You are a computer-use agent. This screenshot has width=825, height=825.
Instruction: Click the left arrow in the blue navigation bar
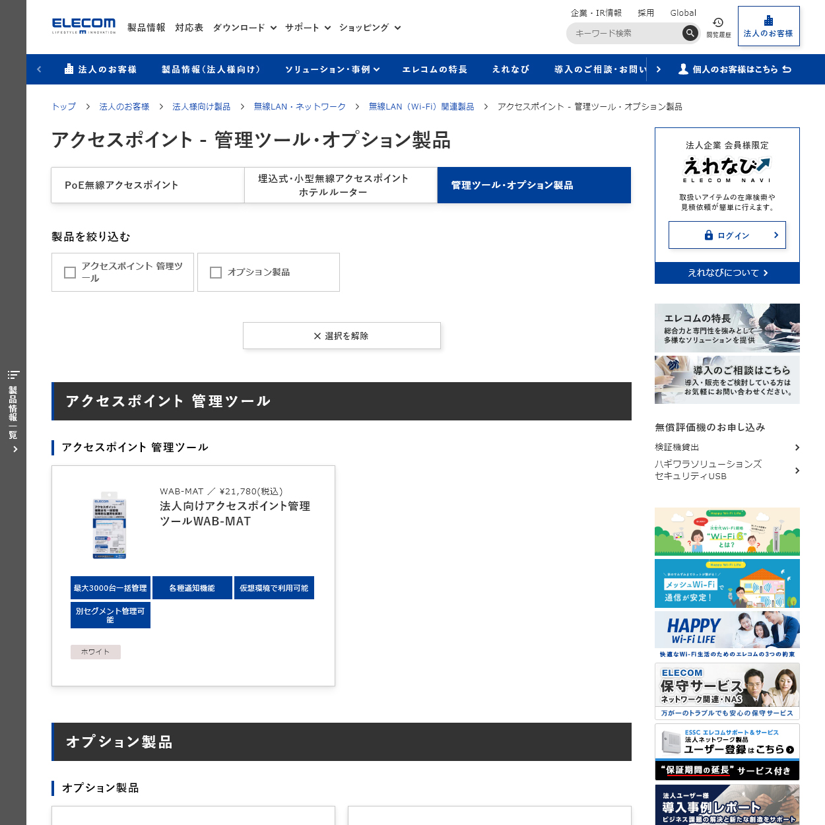point(39,69)
